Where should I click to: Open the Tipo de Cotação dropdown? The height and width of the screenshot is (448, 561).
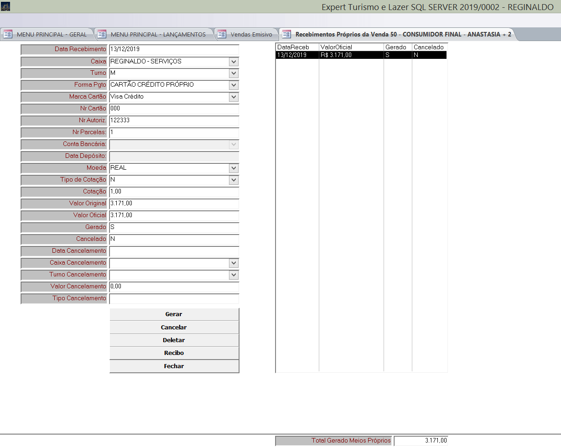pyautogui.click(x=234, y=180)
